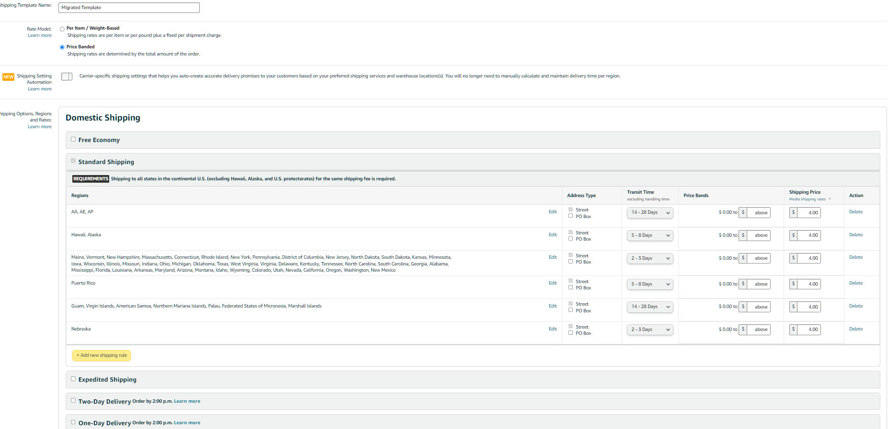Expand Media shipping rates dropdown
888x429 pixels.
click(x=810, y=199)
